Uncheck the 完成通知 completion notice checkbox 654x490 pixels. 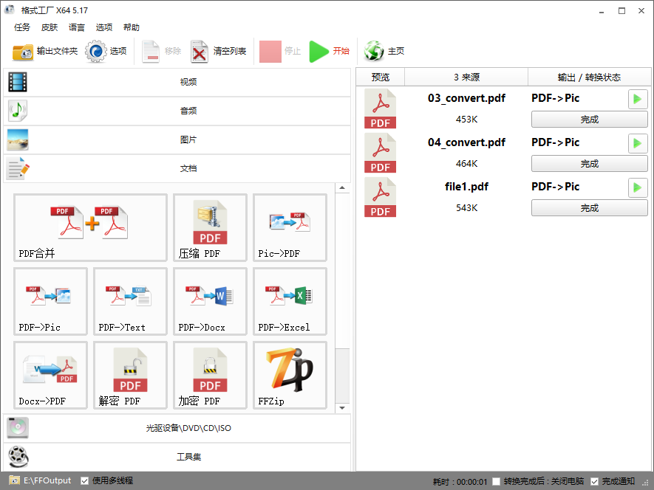tap(595, 481)
